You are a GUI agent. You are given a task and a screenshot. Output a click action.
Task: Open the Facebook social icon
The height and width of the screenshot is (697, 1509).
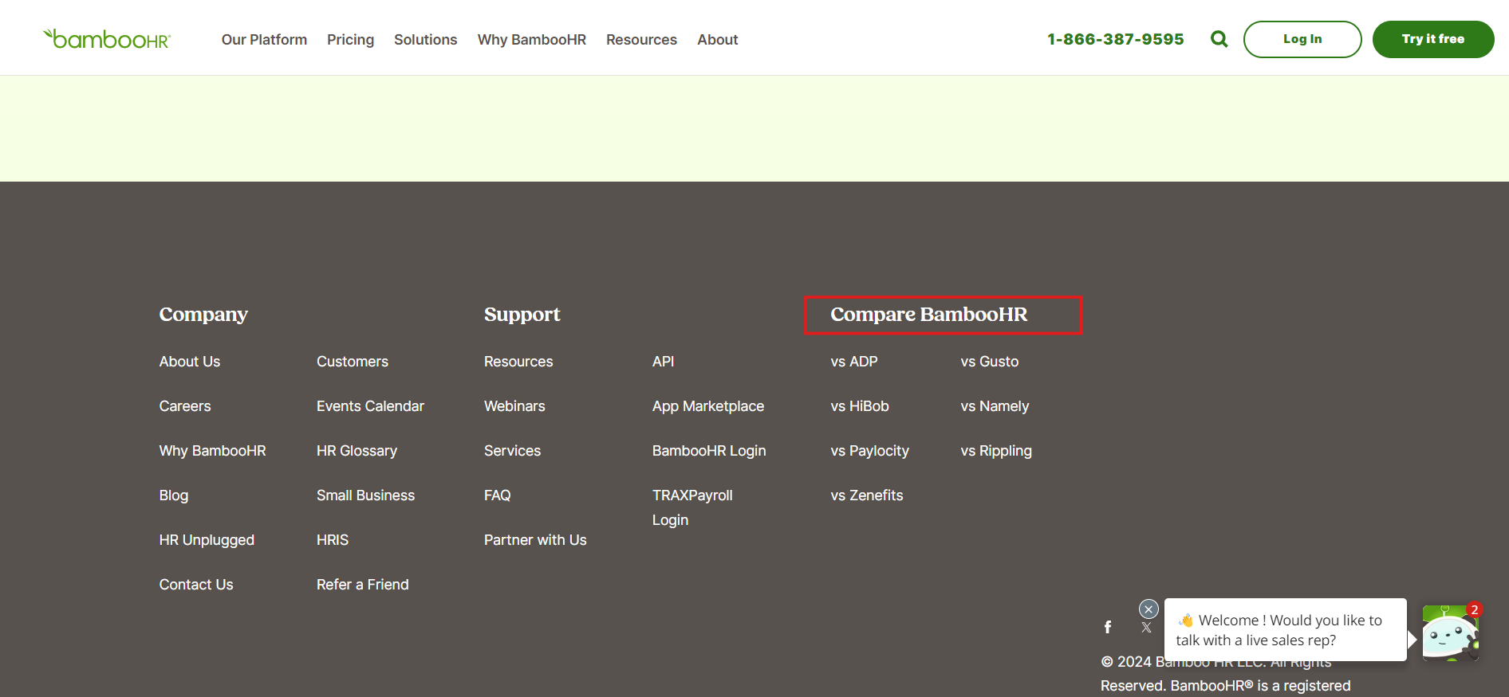pyautogui.click(x=1108, y=627)
